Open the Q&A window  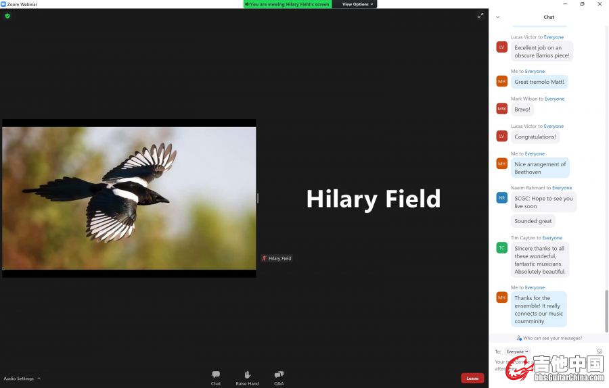[279, 377]
